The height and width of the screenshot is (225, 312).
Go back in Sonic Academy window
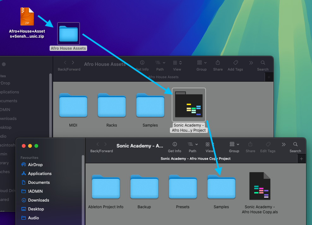[x=98, y=144]
